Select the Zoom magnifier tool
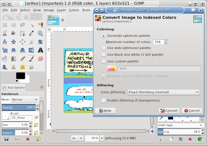This screenshot has width=207, height=146. (x=40, y=33)
